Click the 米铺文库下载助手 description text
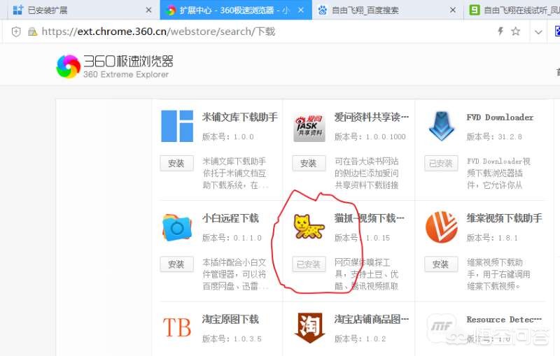This screenshot has width=560, height=356. 235,173
